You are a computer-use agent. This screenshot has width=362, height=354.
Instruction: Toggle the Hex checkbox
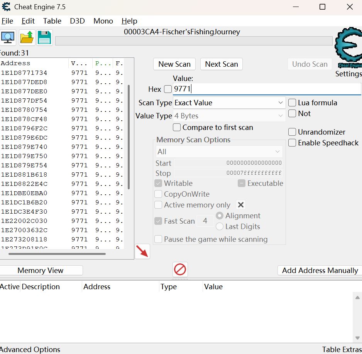(x=168, y=89)
